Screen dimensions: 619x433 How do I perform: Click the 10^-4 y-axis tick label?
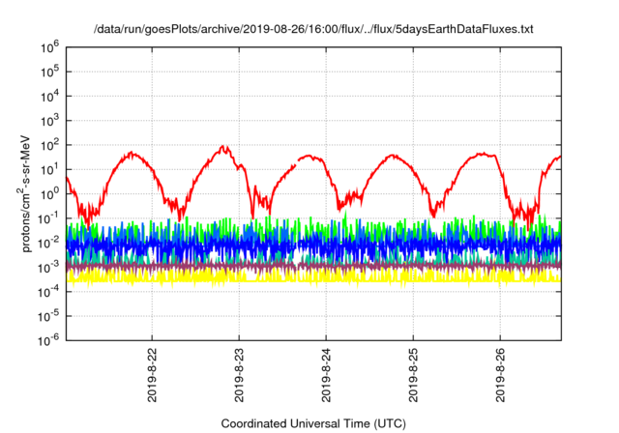pyautogui.click(x=48, y=292)
